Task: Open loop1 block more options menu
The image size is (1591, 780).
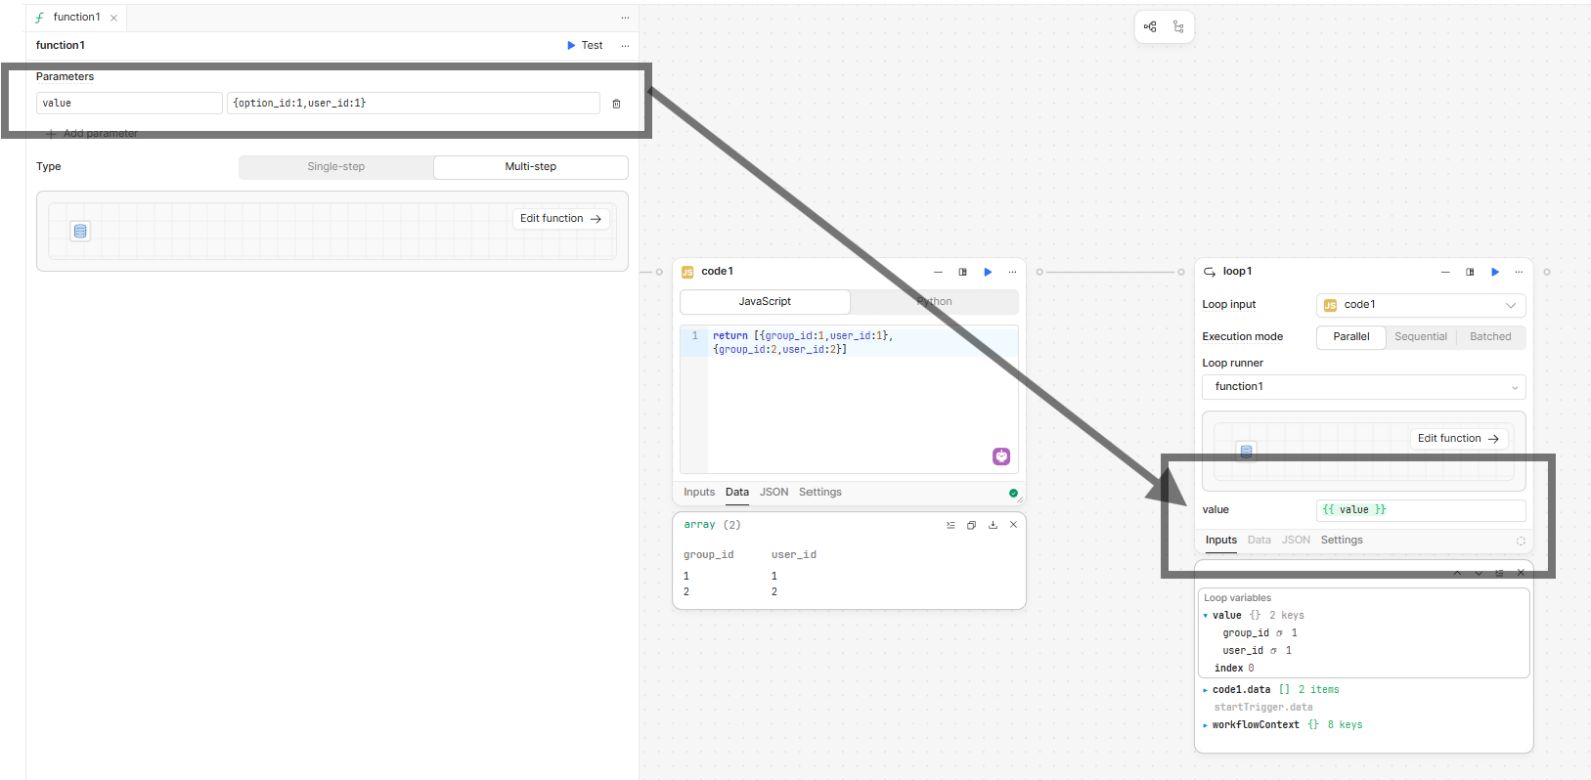Action: coord(1519,272)
